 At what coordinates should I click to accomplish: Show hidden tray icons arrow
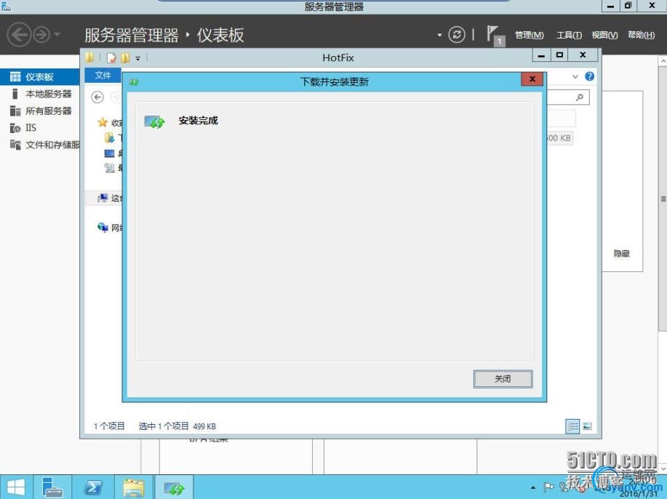(533, 487)
